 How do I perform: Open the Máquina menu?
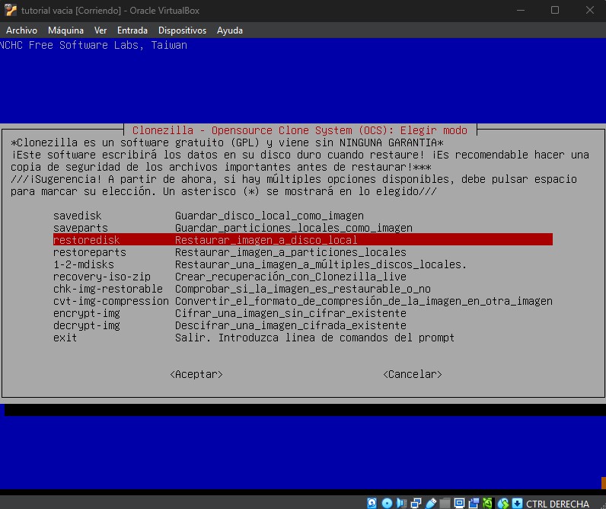[65, 30]
